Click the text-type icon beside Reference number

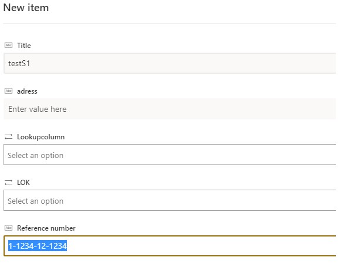coord(8,228)
